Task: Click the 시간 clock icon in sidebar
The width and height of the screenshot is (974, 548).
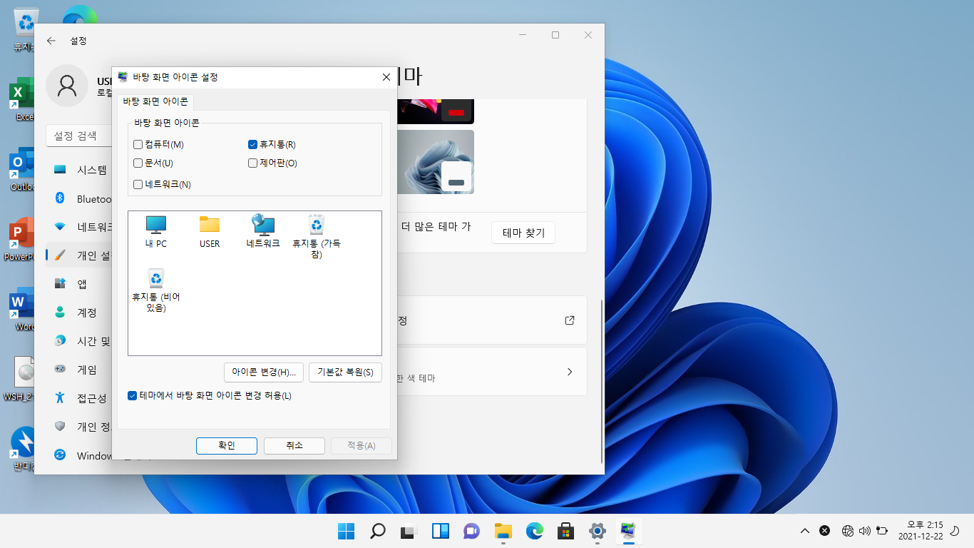Action: coord(61,341)
